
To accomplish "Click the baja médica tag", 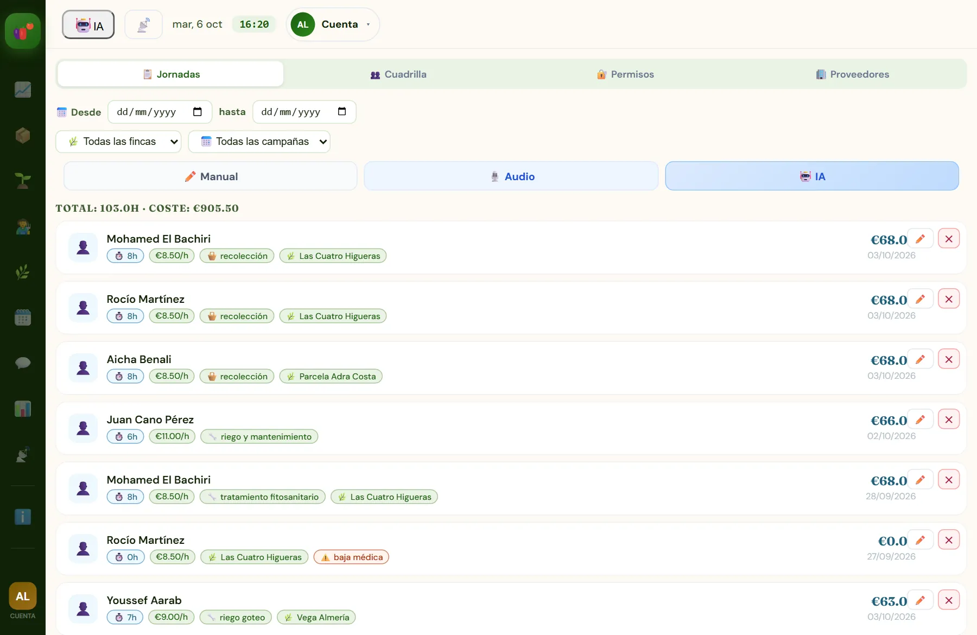I will point(351,557).
